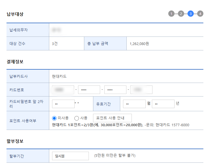
Task: Click the 5만원 미만은 할부 불가 note
Action: 115,155
